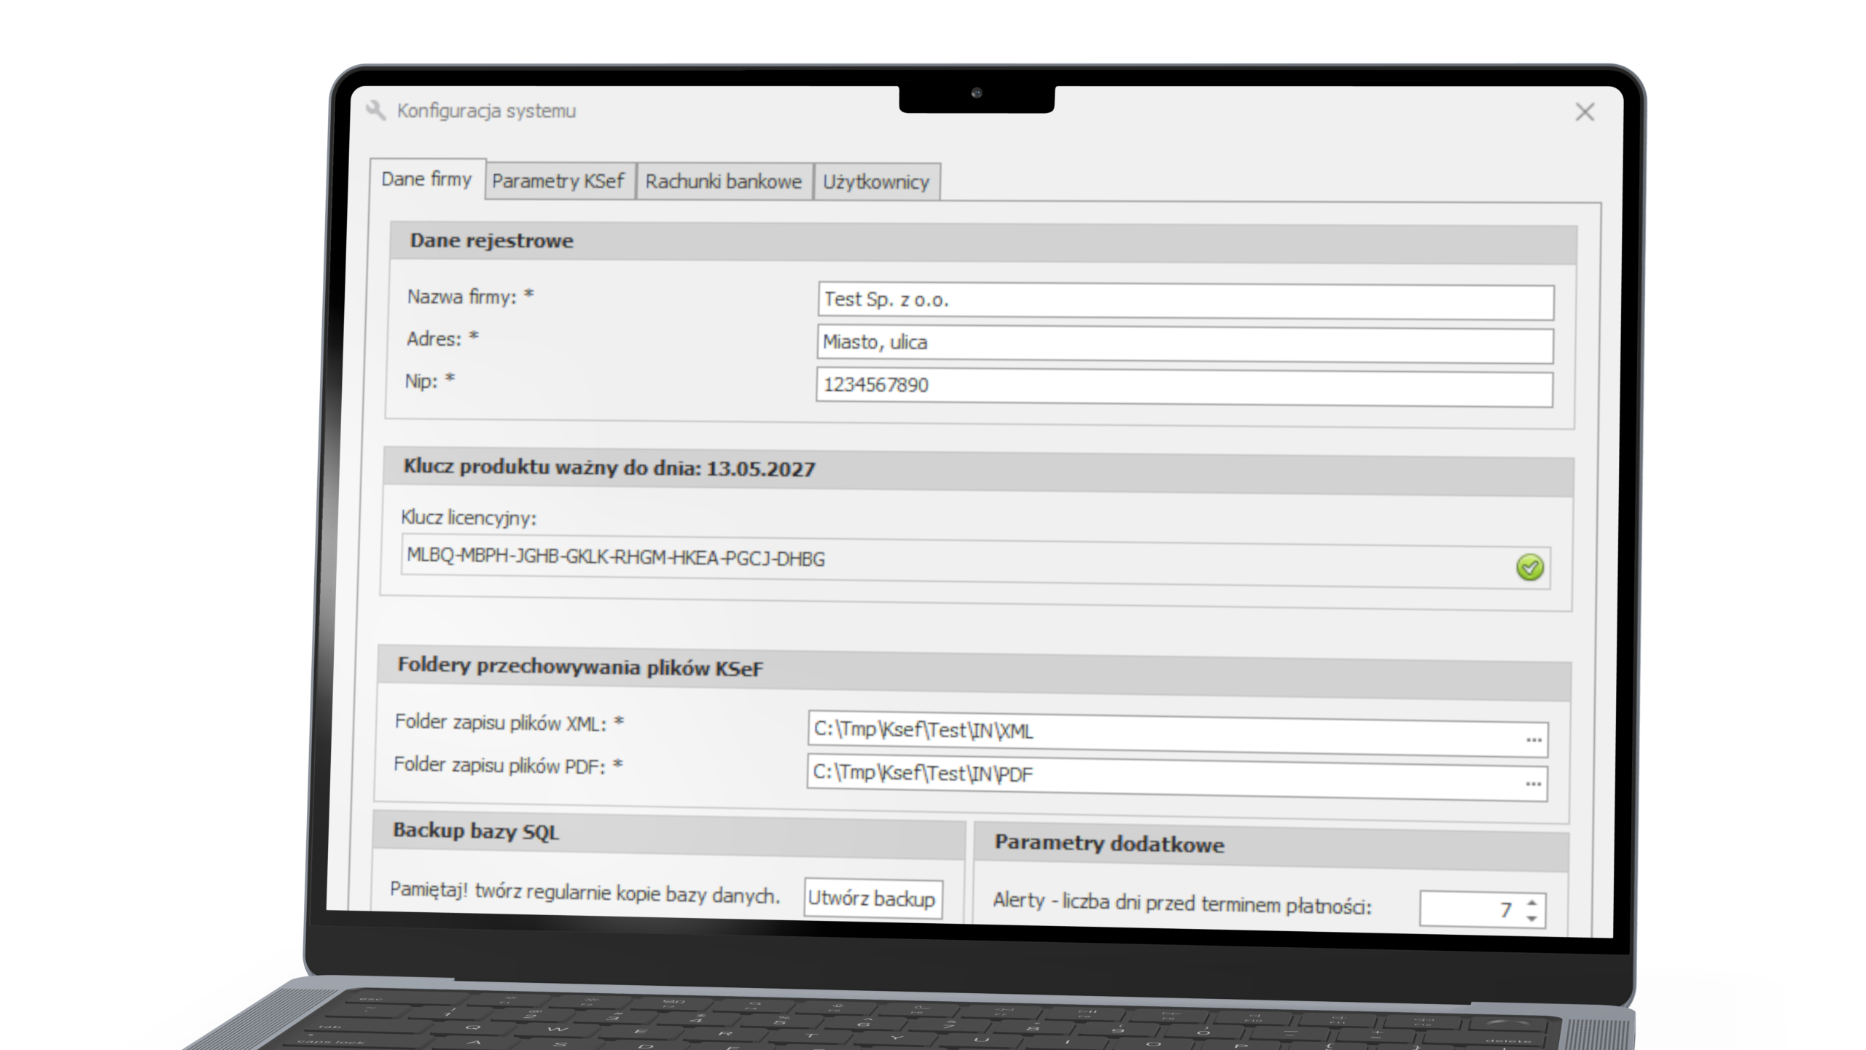This screenshot has height=1050, width=1866.
Task: Browse for the PDF folder with the ellipsis button
Action: pyautogui.click(x=1533, y=784)
